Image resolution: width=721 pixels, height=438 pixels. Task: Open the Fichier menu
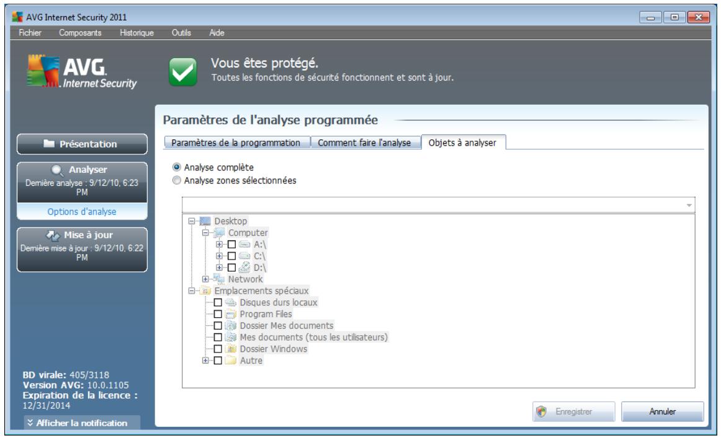pos(30,33)
